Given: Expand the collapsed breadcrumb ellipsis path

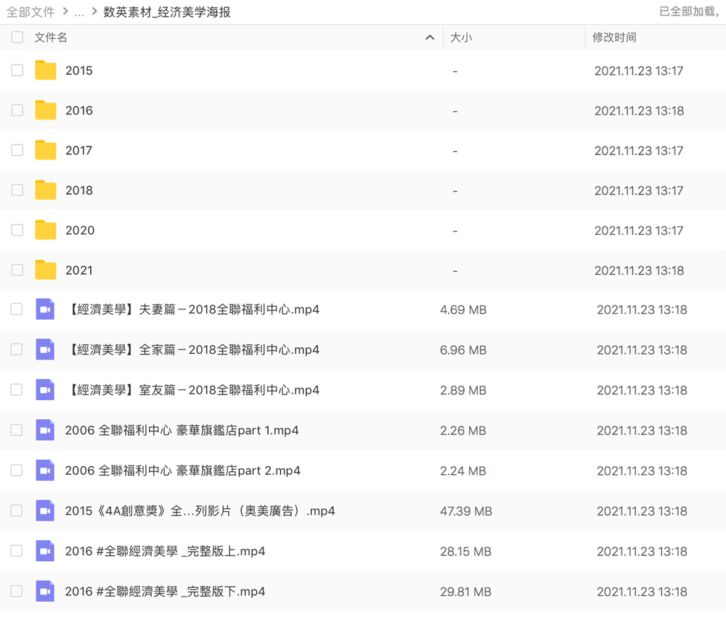Looking at the screenshot, I should tap(80, 12).
